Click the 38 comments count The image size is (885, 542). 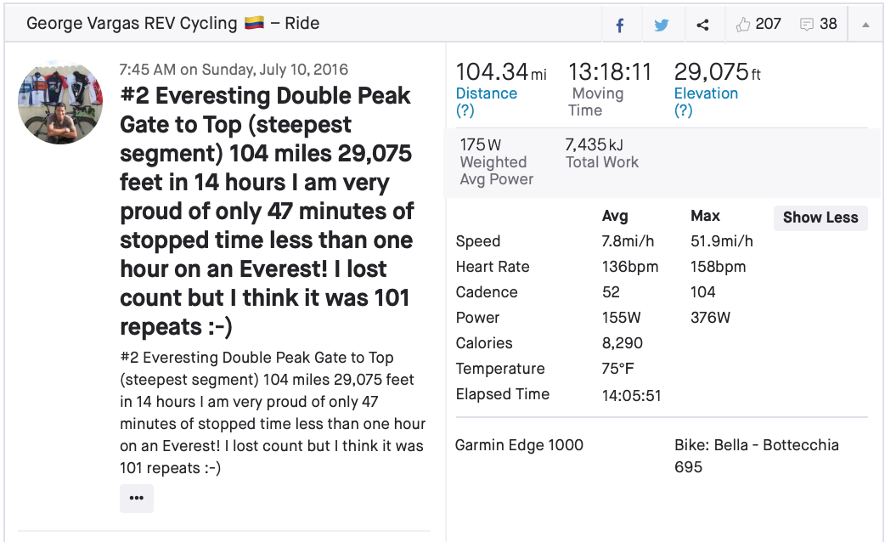pyautogui.click(x=829, y=25)
